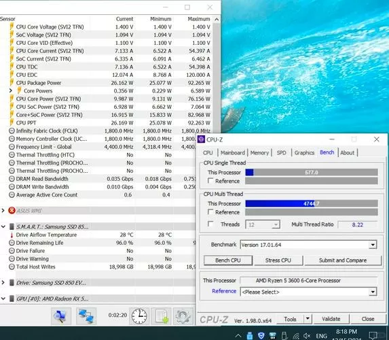Enable Single Thread Reference checkbox
Image resolution: width=389 pixels, height=340 pixels.
pos(210,181)
